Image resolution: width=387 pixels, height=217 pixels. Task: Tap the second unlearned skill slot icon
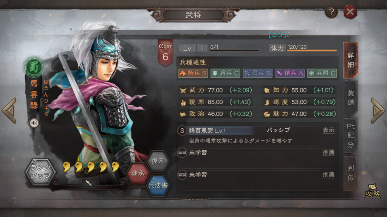(x=182, y=175)
